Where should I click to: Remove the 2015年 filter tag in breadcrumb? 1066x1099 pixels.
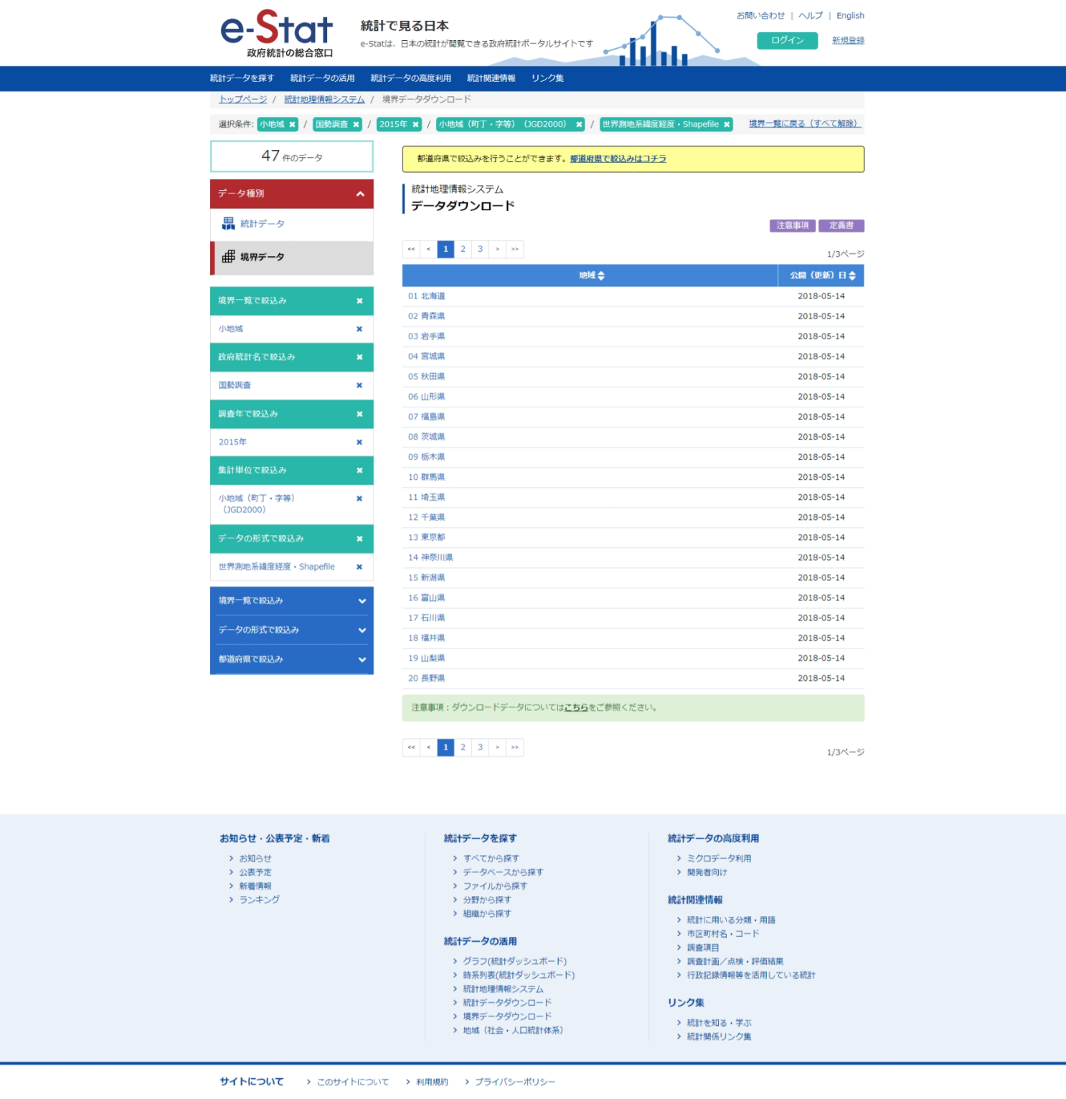click(415, 125)
